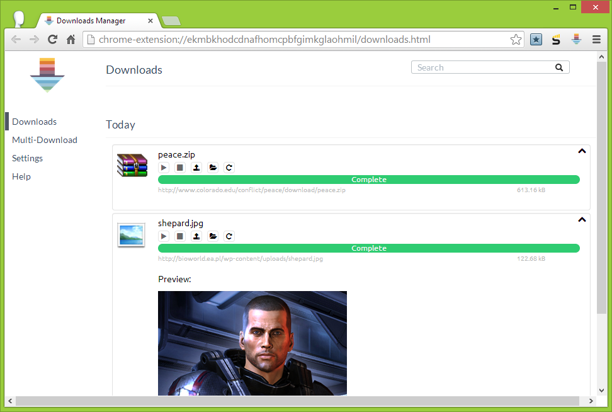This screenshot has width=612, height=412.
Task: Click vertical scrollbar down arrow
Action: pyautogui.click(x=601, y=390)
